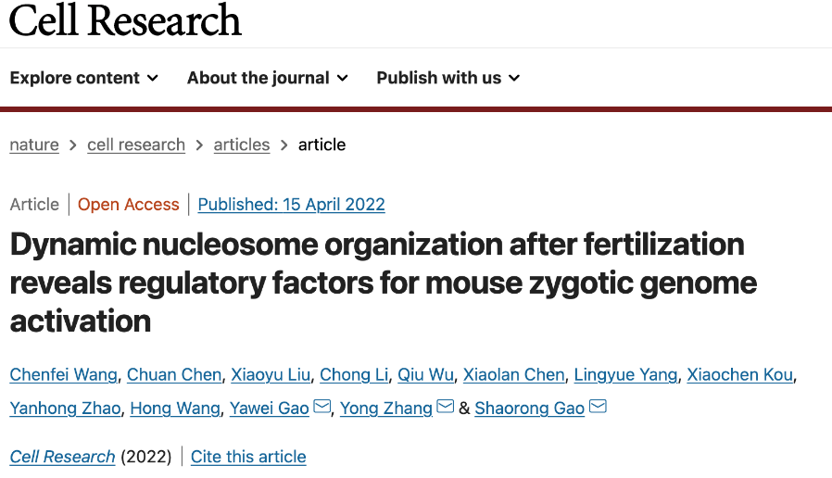
Task: Navigate to cell research breadcrumb
Action: tap(136, 145)
